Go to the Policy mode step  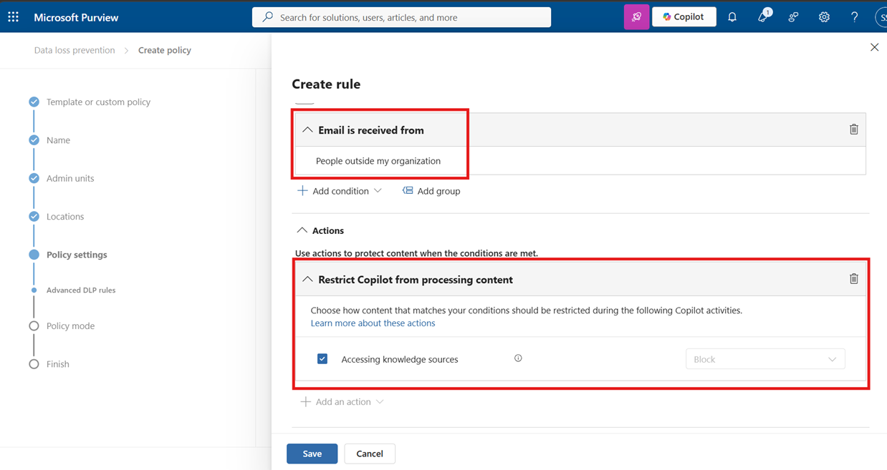70,325
